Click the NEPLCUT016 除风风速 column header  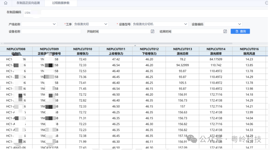pyautogui.click(x=249, y=51)
